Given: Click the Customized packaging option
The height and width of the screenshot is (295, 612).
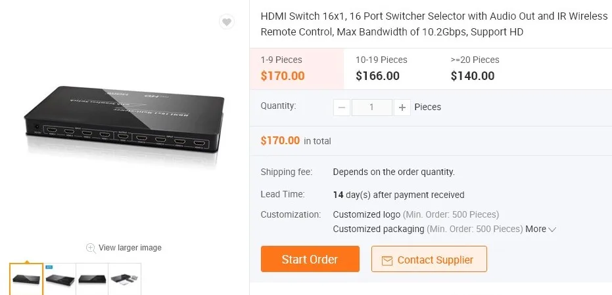Looking at the screenshot, I should 378,229.
